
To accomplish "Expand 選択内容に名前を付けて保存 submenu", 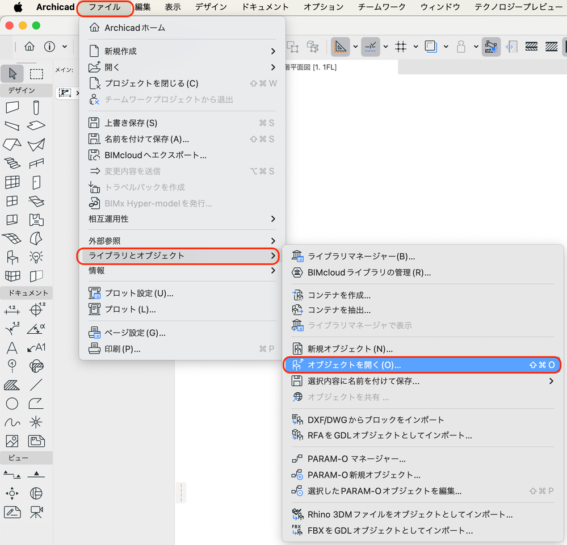I will pyautogui.click(x=423, y=381).
